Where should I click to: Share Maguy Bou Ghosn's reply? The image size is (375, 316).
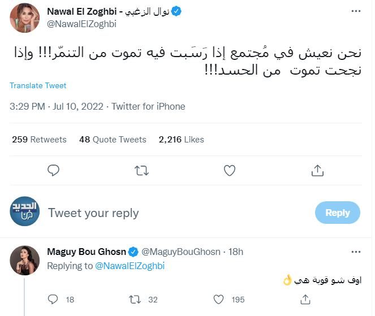[305, 299]
